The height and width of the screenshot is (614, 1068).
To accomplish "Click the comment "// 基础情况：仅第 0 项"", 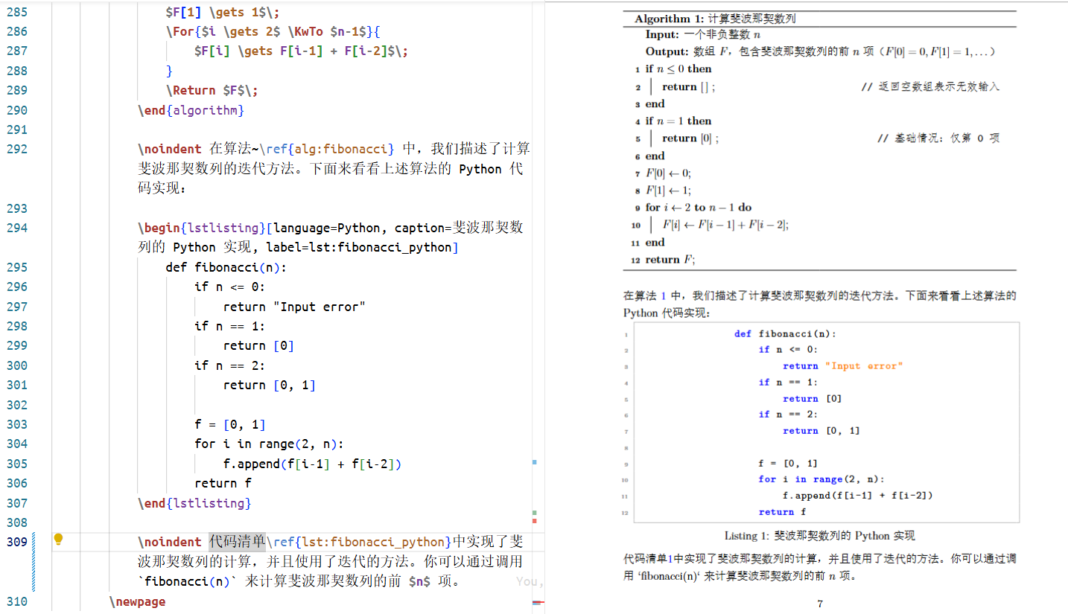I will tap(938, 138).
